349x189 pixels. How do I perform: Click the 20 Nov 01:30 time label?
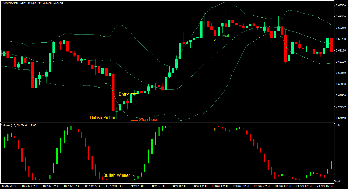(x=283, y=186)
